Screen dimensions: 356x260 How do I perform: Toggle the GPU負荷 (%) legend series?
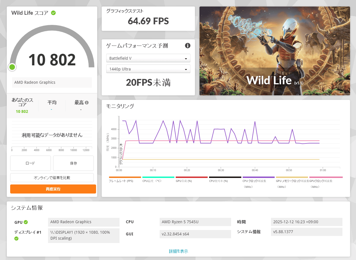[184, 181]
